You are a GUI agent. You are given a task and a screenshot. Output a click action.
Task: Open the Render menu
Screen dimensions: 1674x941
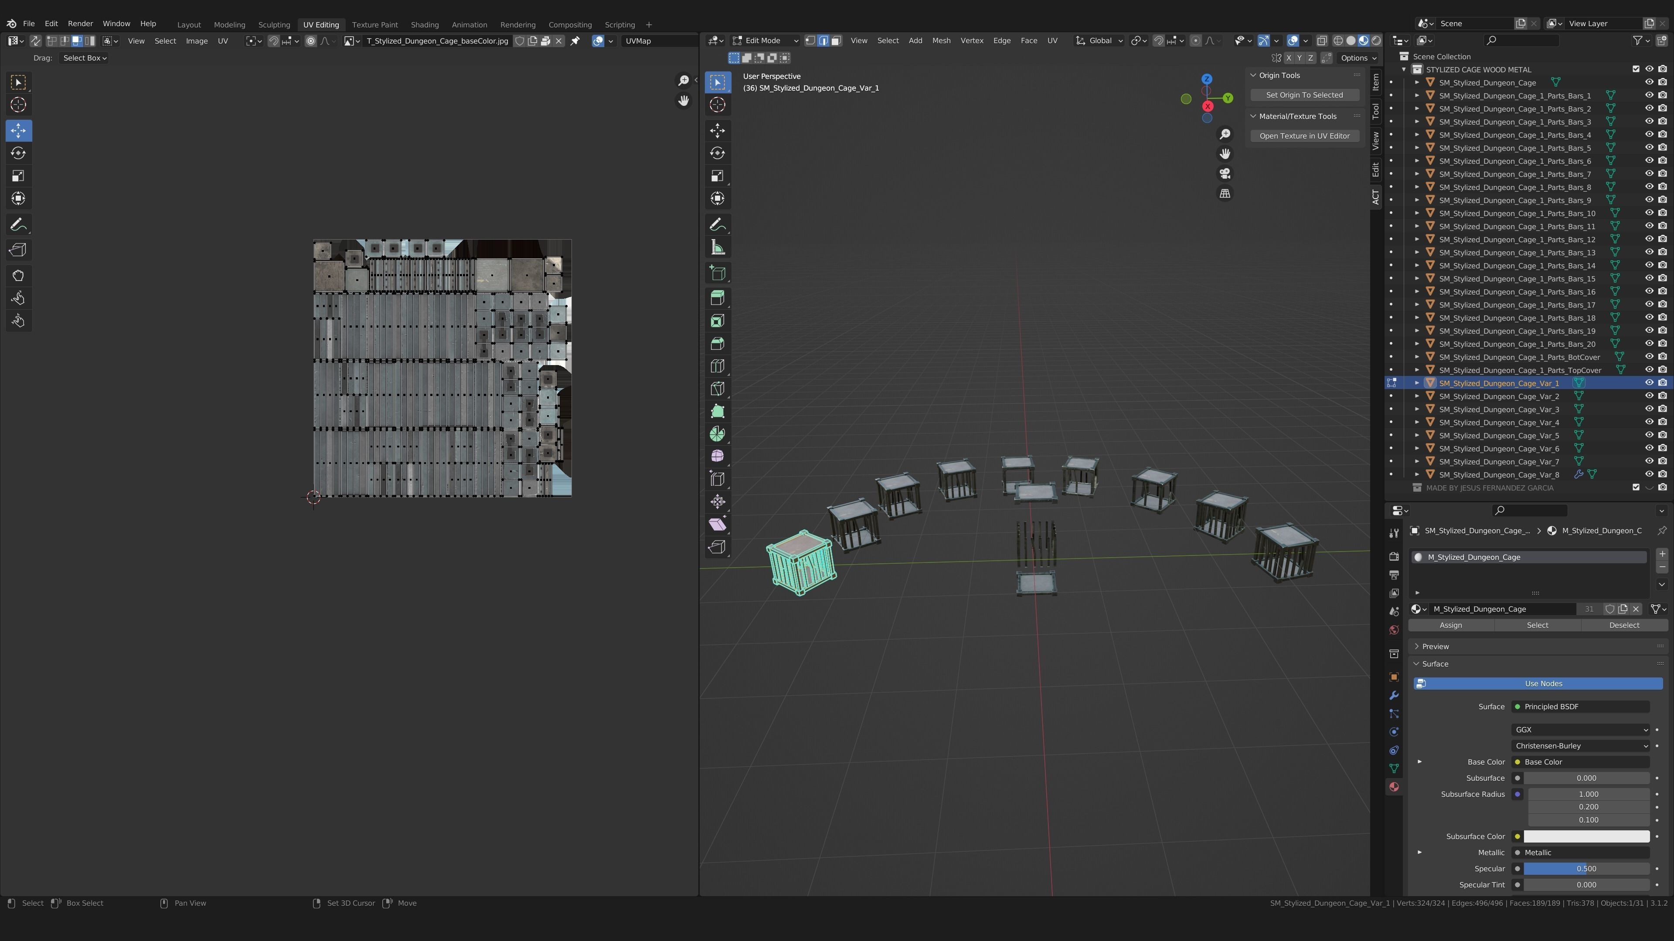click(x=81, y=24)
